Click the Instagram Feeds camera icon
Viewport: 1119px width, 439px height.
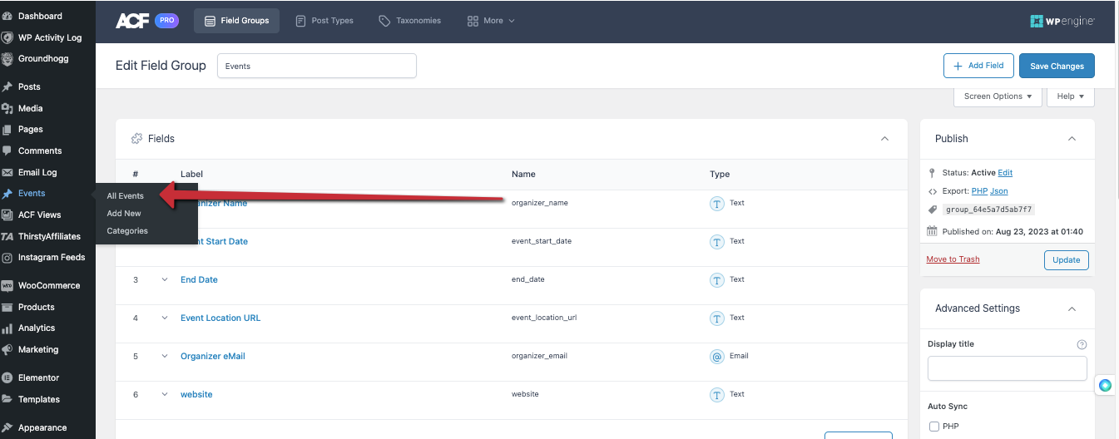pos(7,258)
